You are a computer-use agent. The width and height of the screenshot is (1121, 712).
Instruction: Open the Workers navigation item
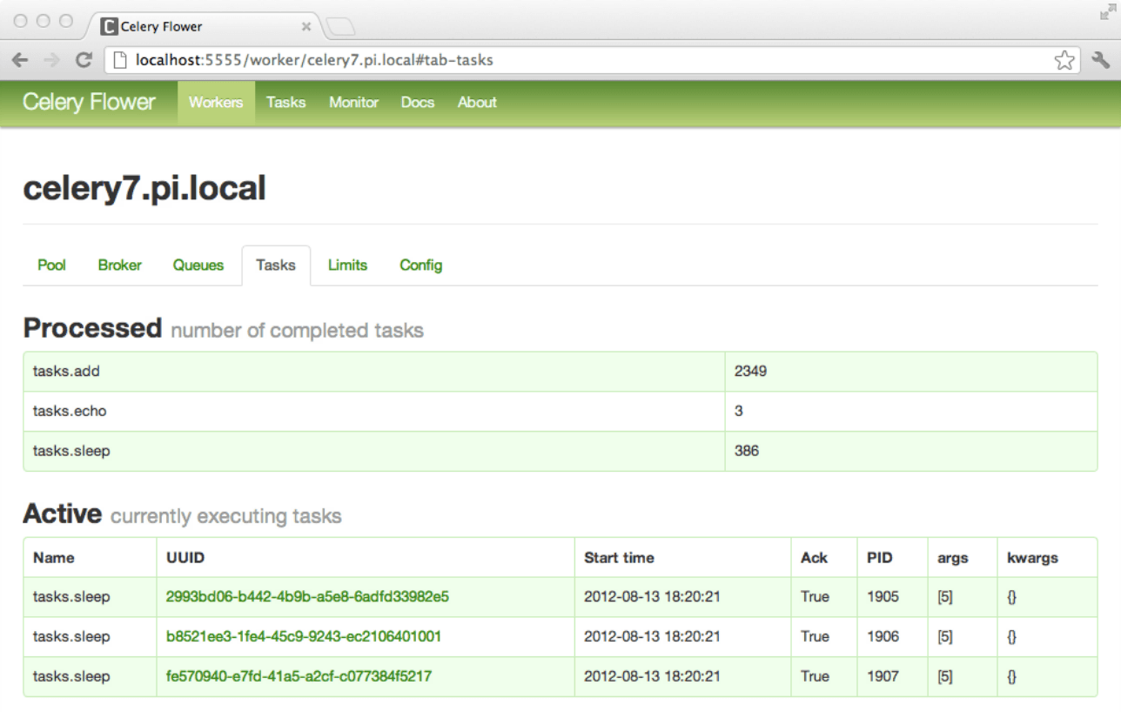pos(216,103)
